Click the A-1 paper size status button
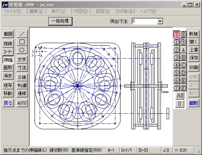Screen dimensions: 202x155 (x=113, y=150)
